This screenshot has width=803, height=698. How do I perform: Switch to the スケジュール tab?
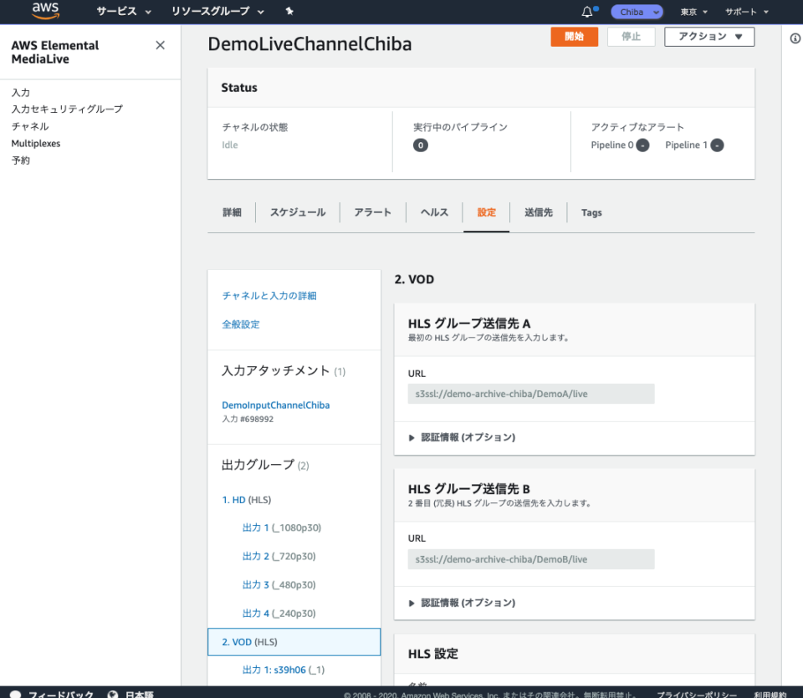click(x=298, y=212)
